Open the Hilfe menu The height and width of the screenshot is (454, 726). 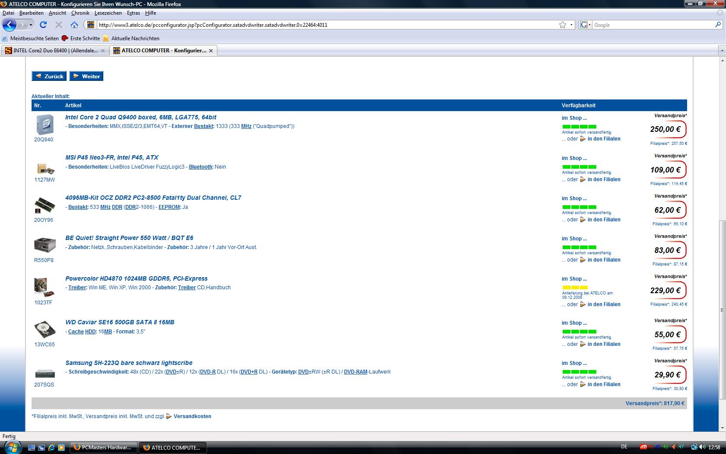(x=150, y=13)
